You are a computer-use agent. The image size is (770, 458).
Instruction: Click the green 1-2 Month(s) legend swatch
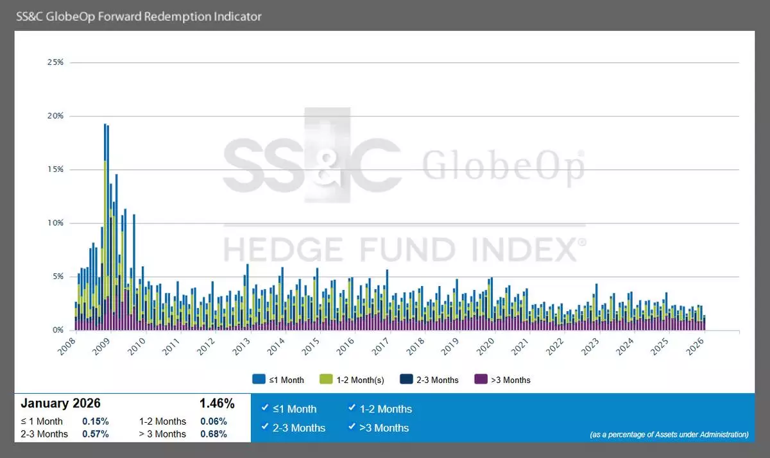326,380
